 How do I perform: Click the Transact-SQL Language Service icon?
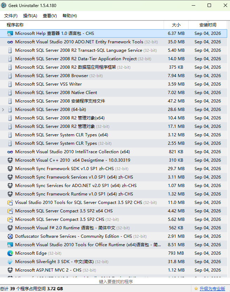pyautogui.click(x=10, y=50)
